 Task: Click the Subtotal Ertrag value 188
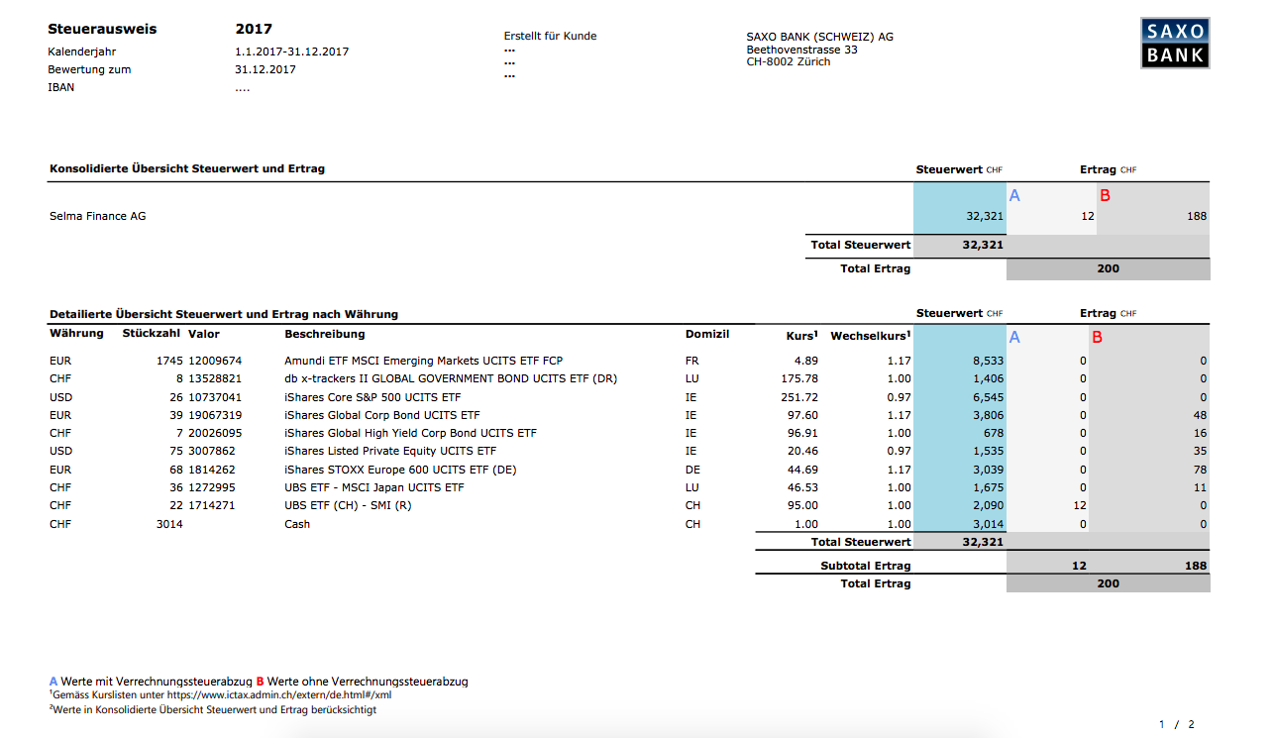(x=1196, y=566)
